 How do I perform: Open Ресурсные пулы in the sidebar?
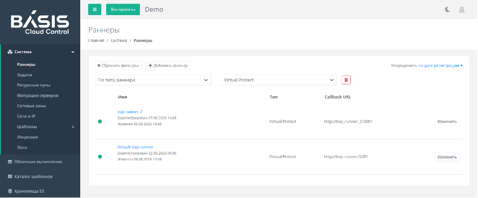click(x=34, y=85)
